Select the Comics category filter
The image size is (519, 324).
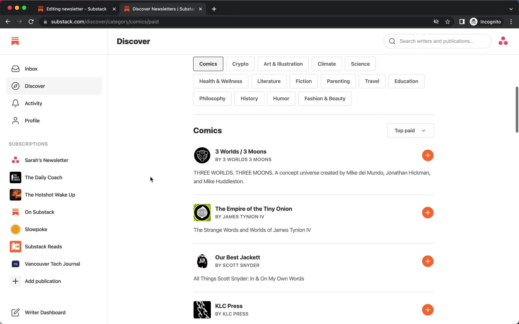coord(208,64)
